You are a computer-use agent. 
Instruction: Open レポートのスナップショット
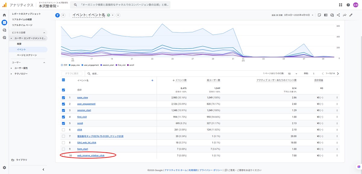tap(26, 14)
